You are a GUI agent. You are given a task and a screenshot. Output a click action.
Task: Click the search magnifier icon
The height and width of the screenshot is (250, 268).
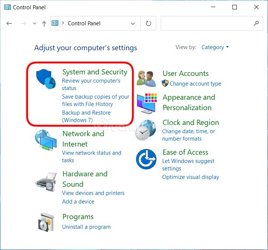(256, 23)
